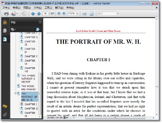162x123 pixels.
Task: Click document vertical scroll up arrow
Action: coord(157,19)
